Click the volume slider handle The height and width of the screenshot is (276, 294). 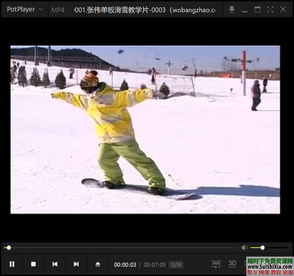coord(262,248)
